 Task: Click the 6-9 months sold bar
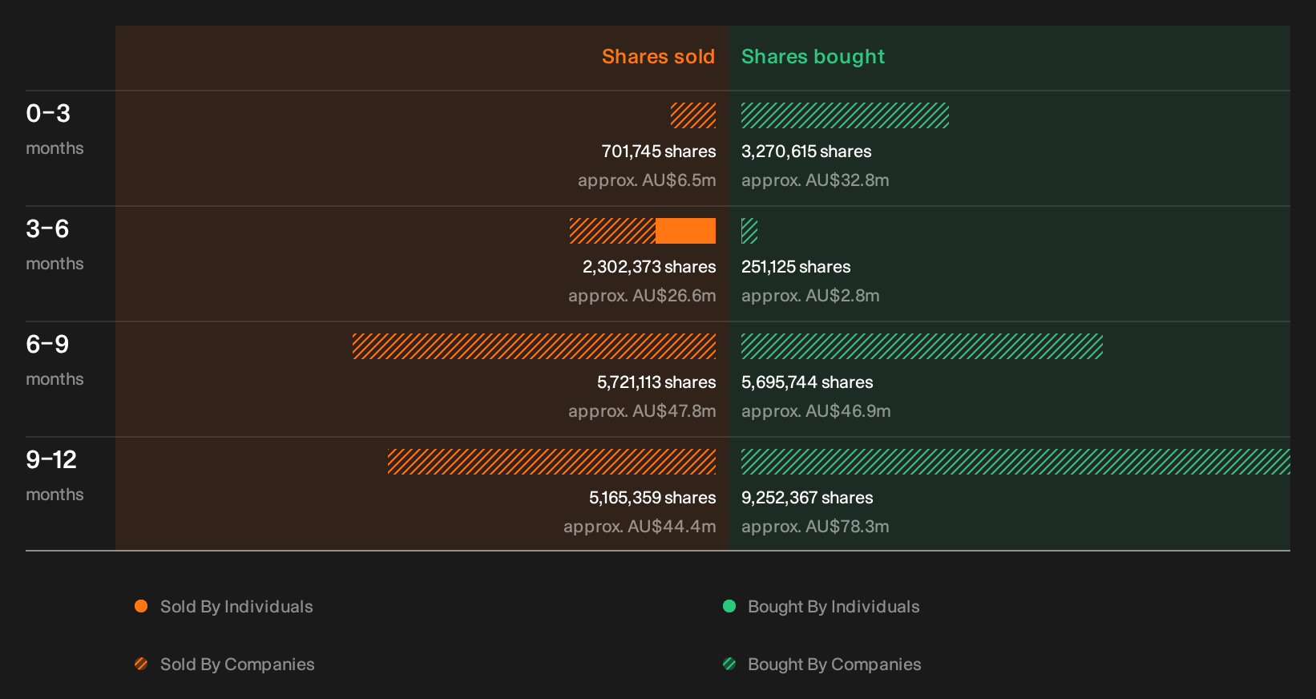[534, 346]
